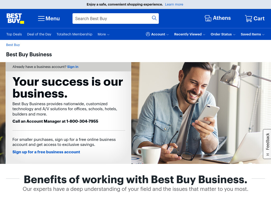Expand the More dropdown
Screen dimensions: 271x203
point(103,34)
